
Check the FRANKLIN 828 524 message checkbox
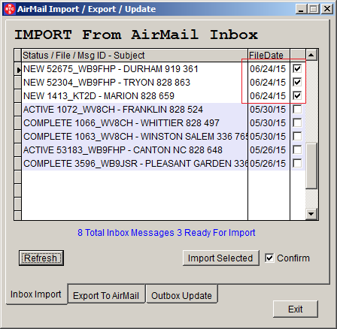pos(297,110)
